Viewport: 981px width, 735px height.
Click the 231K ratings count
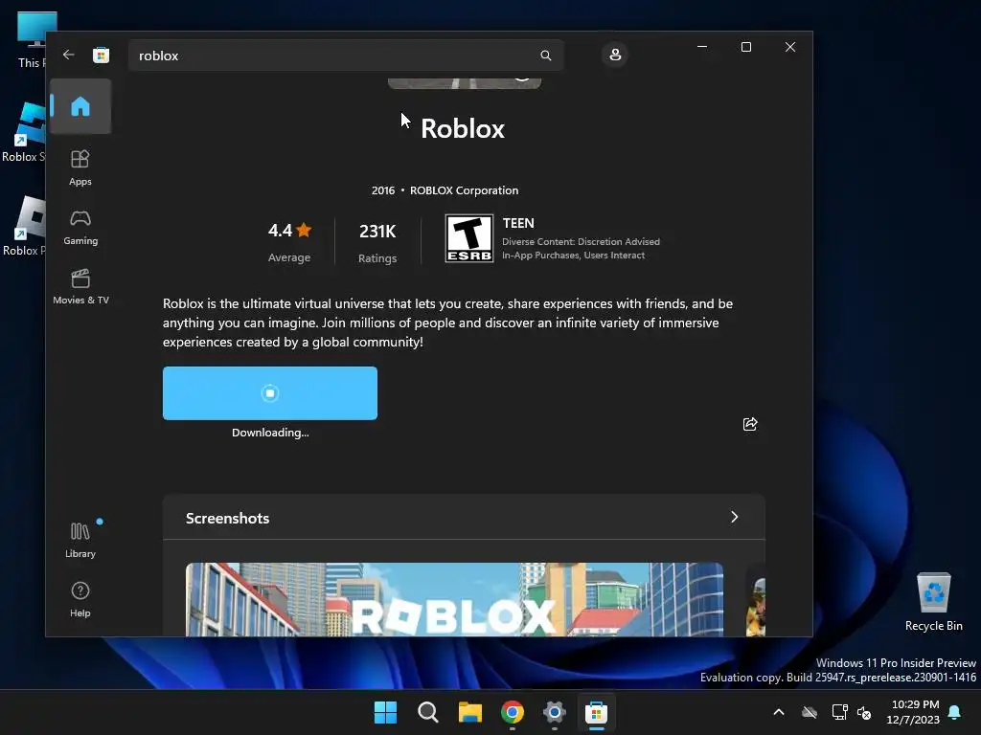[x=377, y=232]
